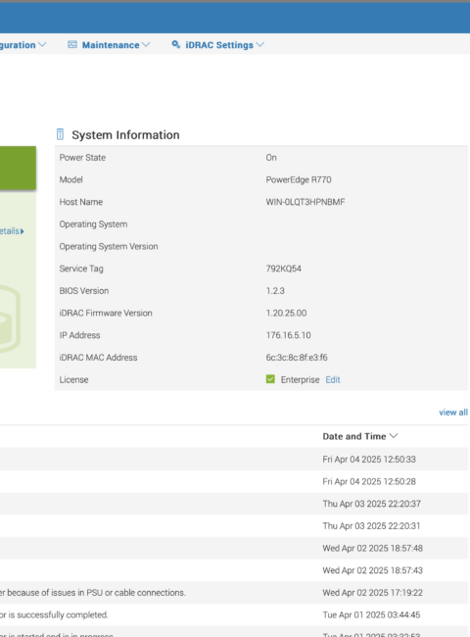Click the storage cylinder graphic on left panel
Viewport: 470px width, 637px height.
coord(10,318)
